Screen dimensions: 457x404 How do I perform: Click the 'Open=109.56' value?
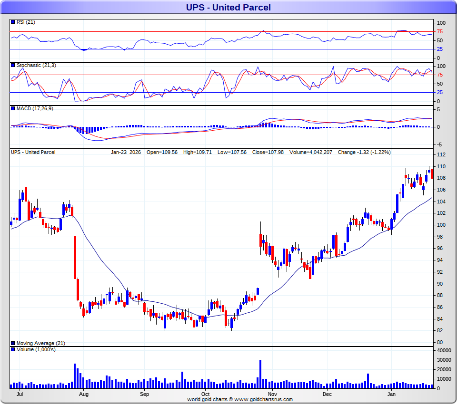pyautogui.click(x=162, y=152)
